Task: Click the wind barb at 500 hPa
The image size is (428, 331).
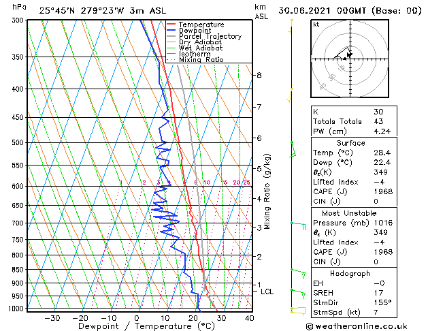Action: tap(293, 147)
